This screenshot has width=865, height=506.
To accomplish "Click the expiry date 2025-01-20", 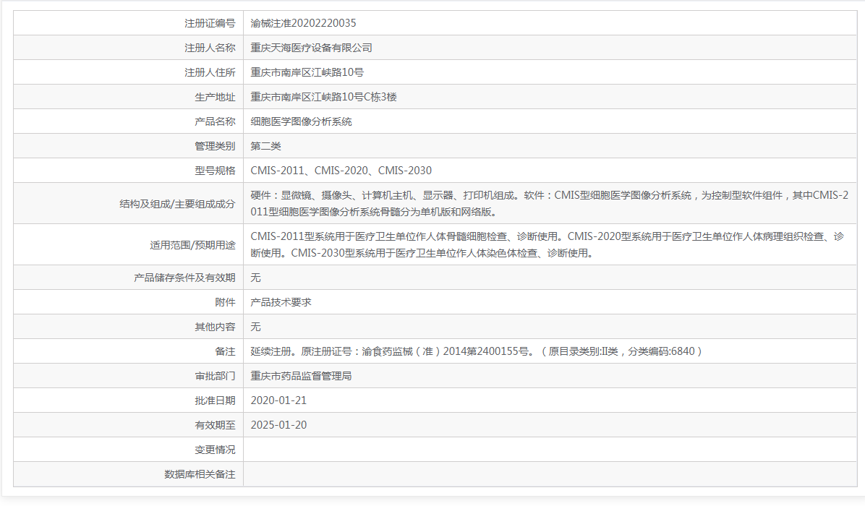I will click(278, 424).
